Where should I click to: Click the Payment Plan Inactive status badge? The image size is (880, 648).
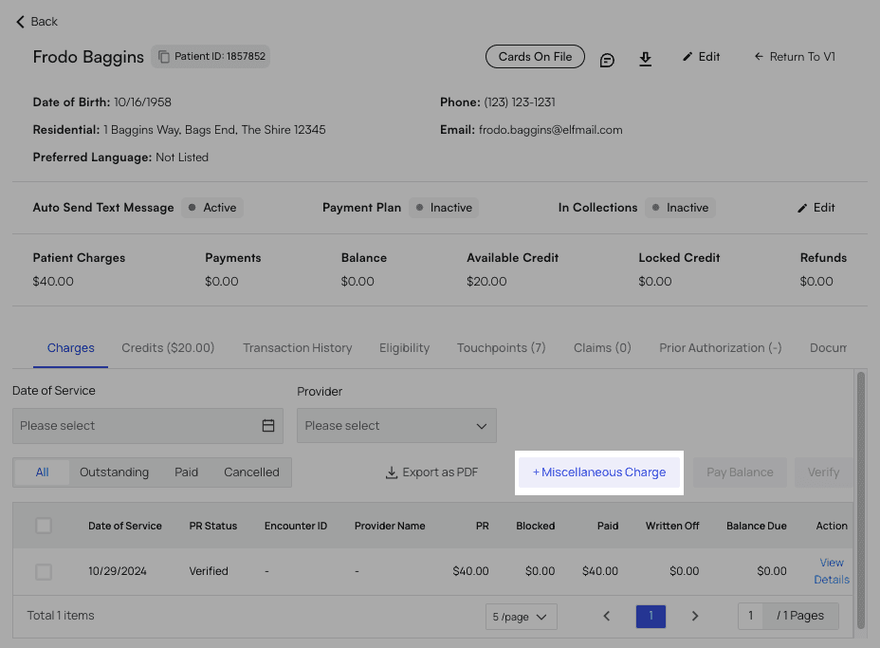click(444, 208)
